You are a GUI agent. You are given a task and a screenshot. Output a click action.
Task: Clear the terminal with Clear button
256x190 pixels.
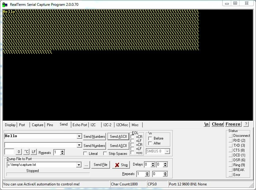(217, 124)
